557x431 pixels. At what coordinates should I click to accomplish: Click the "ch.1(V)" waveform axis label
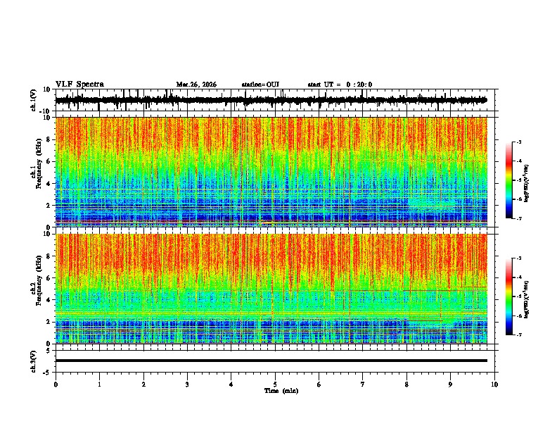click(x=34, y=100)
